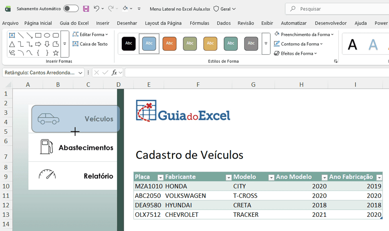This screenshot has height=231, width=389.
Task: Click the Caixa de Texto button
Action: pyautogui.click(x=90, y=44)
